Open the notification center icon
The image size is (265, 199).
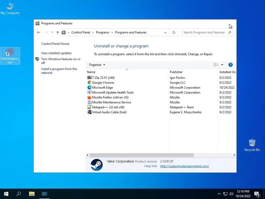click(x=257, y=194)
